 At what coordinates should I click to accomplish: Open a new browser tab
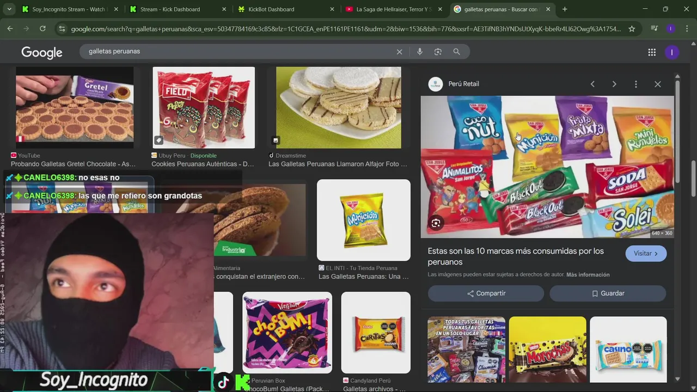coord(565,9)
